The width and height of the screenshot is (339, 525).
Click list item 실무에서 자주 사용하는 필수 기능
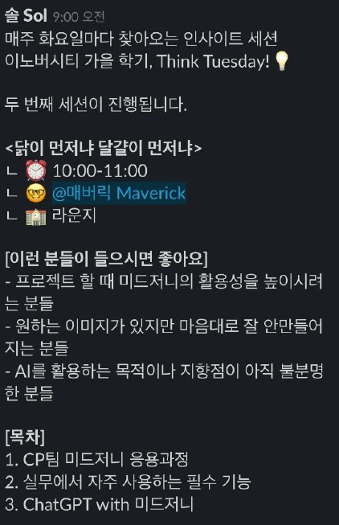point(129,482)
